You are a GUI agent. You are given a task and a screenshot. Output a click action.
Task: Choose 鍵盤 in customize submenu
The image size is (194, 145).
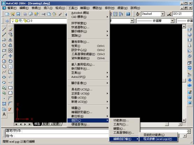pyautogui.click(x=124, y=129)
